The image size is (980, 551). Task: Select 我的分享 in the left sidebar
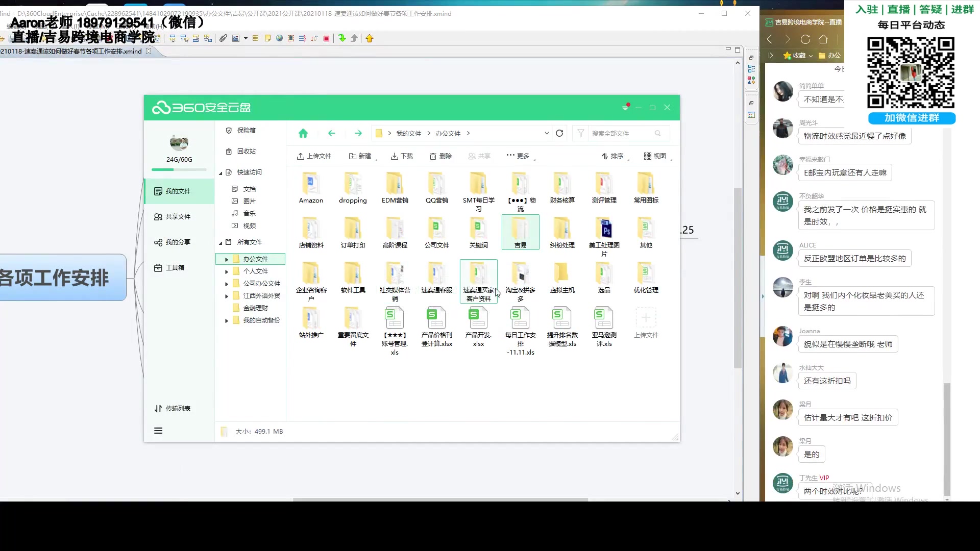pyautogui.click(x=179, y=242)
